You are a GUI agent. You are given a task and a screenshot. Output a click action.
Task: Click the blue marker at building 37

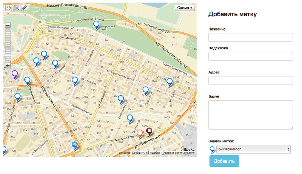[145, 91]
